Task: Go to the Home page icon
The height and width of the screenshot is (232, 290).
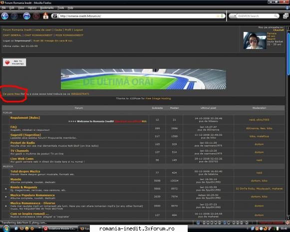Action: (x=45, y=16)
